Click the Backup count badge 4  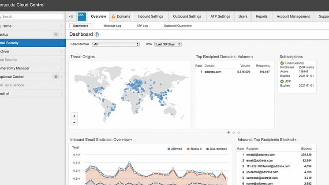click(x=56, y=34)
